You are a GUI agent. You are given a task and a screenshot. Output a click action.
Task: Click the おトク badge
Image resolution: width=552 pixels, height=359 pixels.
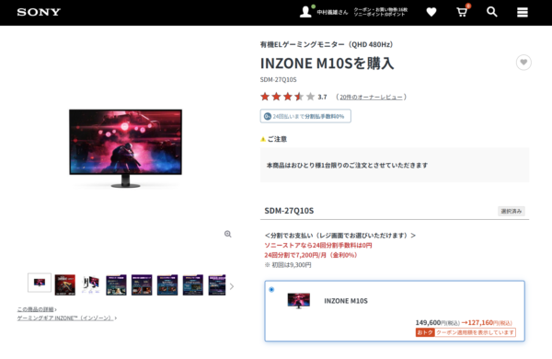(425, 332)
